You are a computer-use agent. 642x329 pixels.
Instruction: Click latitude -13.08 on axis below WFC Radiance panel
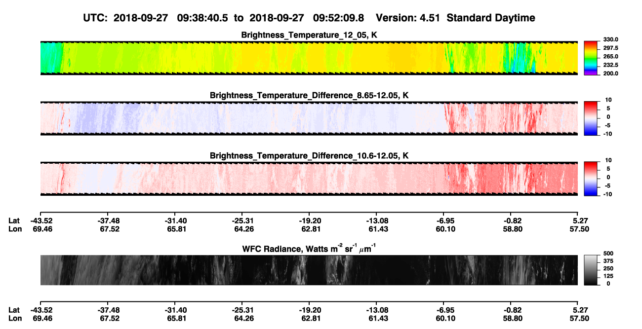tap(378, 310)
